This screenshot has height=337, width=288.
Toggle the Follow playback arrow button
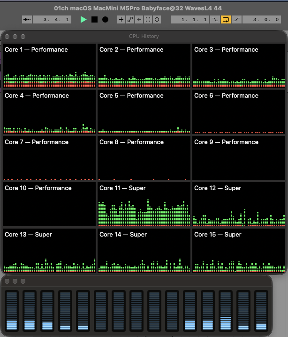(27, 20)
